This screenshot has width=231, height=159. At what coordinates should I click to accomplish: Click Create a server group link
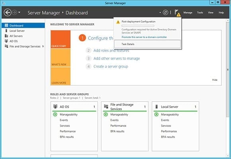coord(111,67)
